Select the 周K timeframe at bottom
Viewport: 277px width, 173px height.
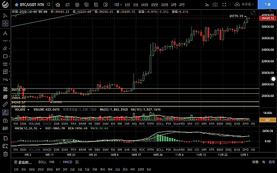click(125, 169)
